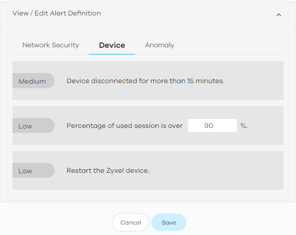Viewport: 296px width, 235px height.
Task: Click the Cancel button
Action: click(x=131, y=222)
